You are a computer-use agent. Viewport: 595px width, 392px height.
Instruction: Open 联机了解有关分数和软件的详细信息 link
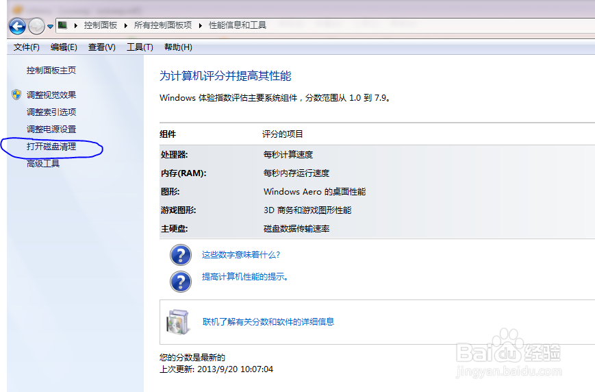pos(268,322)
